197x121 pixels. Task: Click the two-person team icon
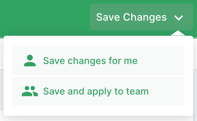[30, 91]
